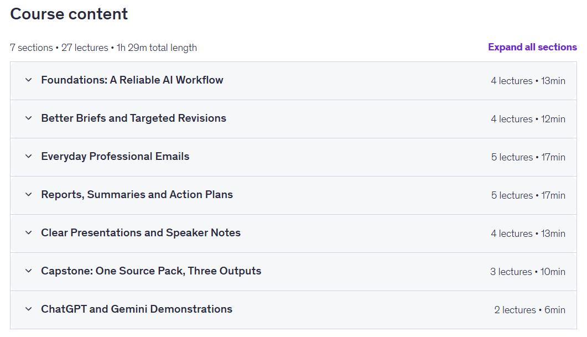Expand the Foundations: A Reliable AI Workflow chevron
Screen dimensions: 587x337
28,80
